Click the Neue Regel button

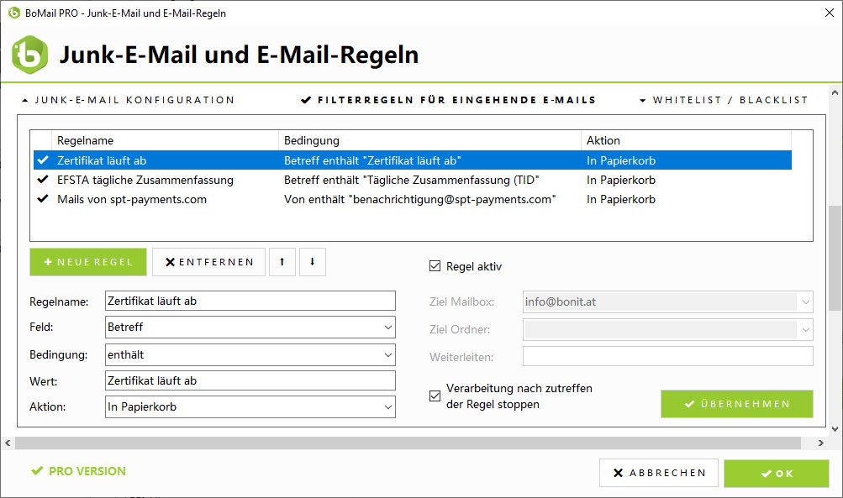(88, 262)
